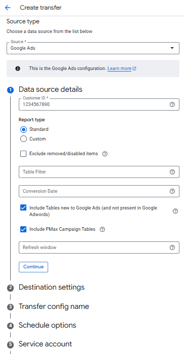
Task: Uncheck Include Tables new to Google Ads
Action: (23, 208)
